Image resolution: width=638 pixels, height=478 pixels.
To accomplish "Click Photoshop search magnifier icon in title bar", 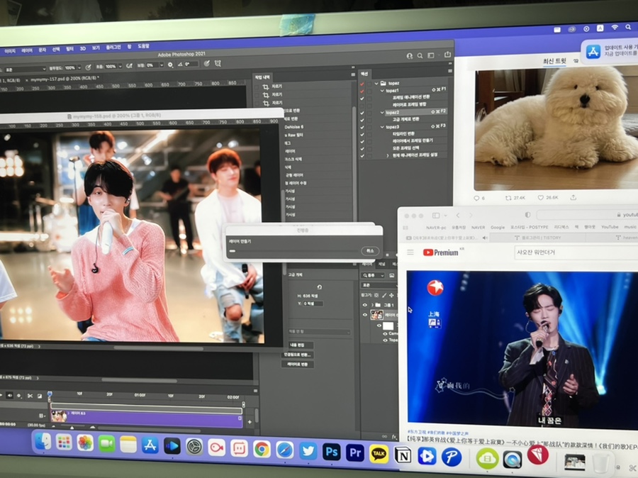I will point(420,56).
